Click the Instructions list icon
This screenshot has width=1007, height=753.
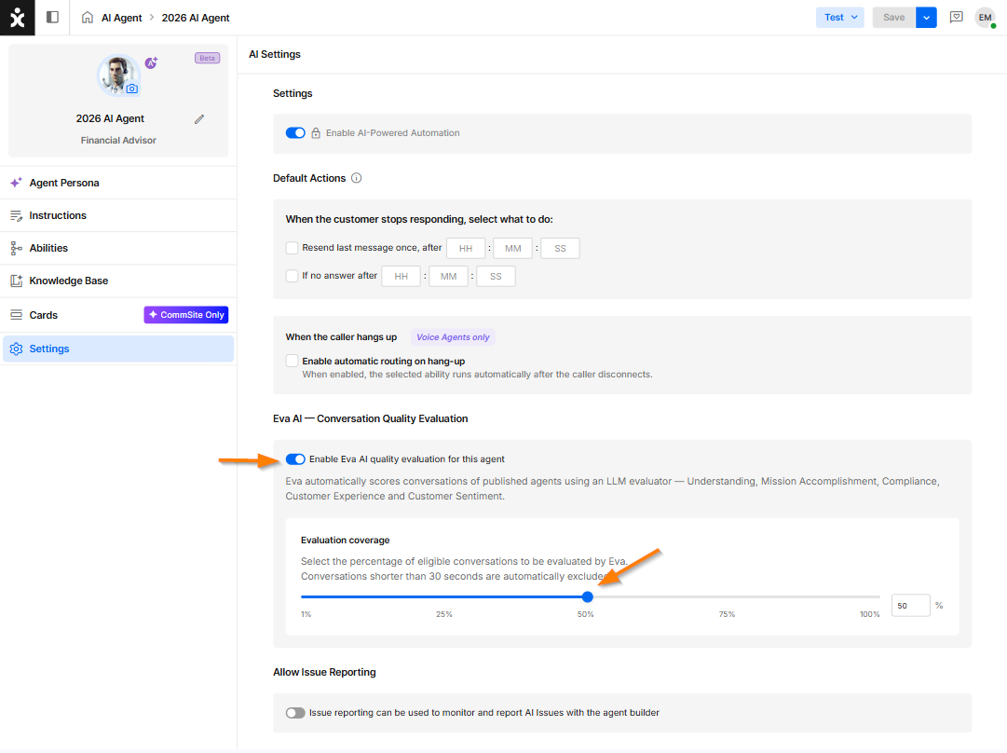coord(16,216)
